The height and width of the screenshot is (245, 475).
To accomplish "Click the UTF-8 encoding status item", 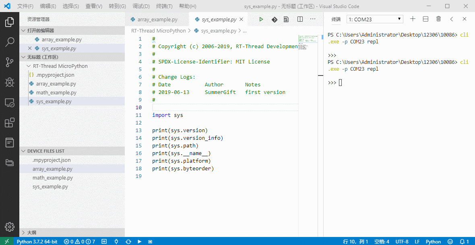I will coord(402,242).
